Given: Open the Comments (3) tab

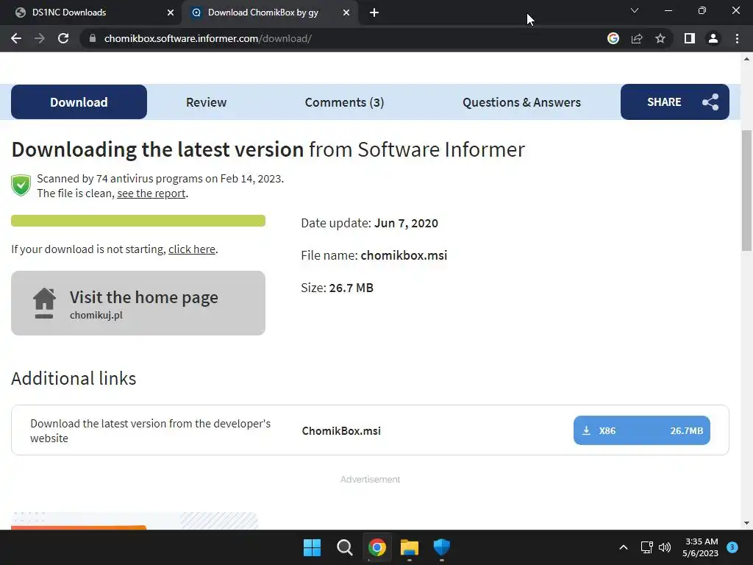Looking at the screenshot, I should (x=344, y=102).
